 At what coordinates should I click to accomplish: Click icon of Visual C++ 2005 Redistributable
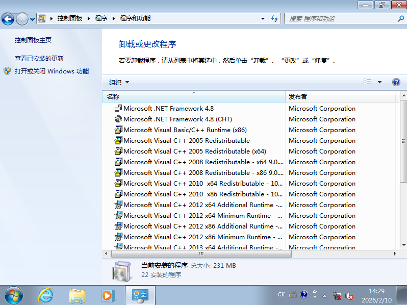(118, 140)
